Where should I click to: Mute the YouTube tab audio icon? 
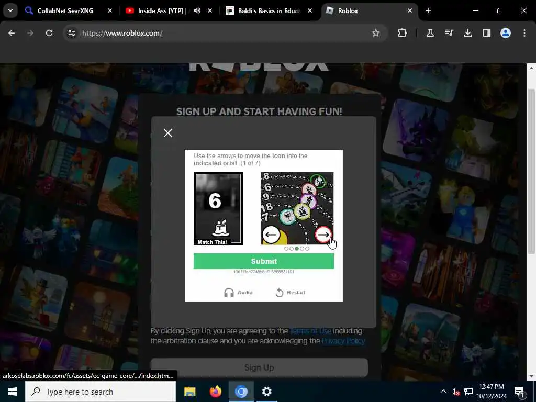coord(197,10)
